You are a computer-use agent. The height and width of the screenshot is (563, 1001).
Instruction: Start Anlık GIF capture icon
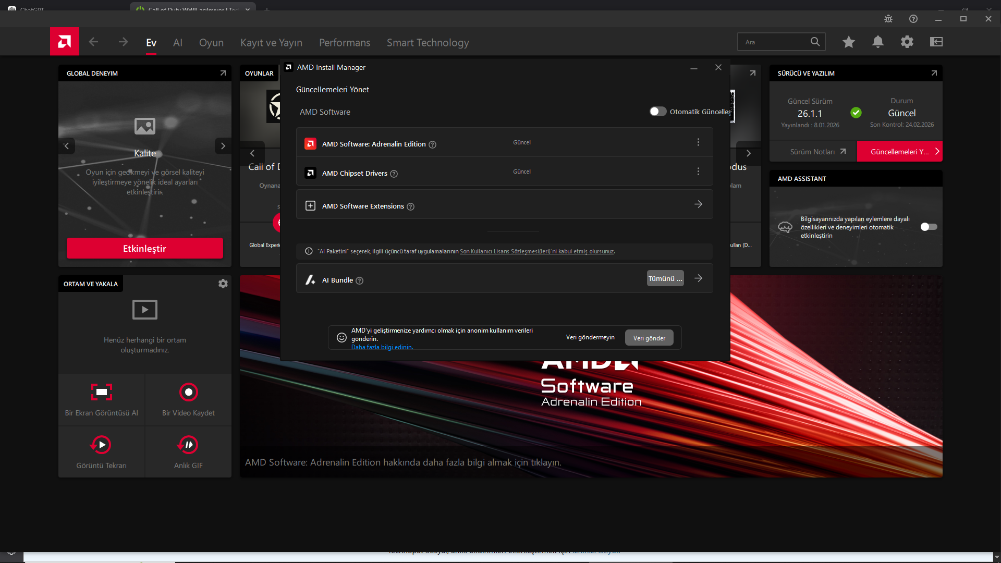tap(188, 445)
